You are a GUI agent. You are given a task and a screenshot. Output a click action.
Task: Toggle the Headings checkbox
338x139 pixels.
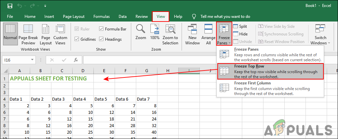click(x=101, y=39)
